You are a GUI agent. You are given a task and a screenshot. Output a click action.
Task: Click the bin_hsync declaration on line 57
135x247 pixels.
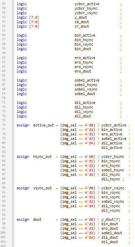[84, 40]
